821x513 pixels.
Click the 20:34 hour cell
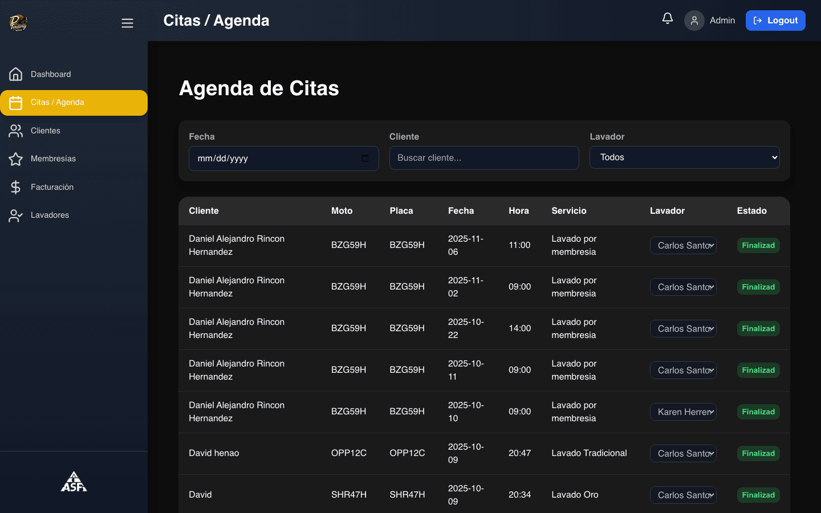[520, 495]
